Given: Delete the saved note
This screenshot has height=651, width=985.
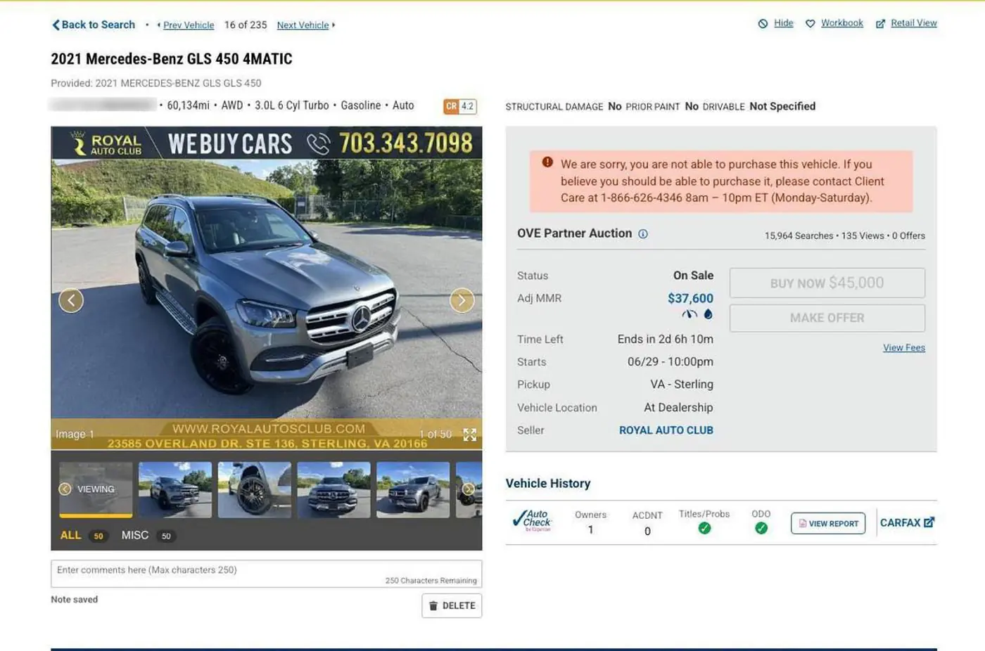Looking at the screenshot, I should 452,606.
